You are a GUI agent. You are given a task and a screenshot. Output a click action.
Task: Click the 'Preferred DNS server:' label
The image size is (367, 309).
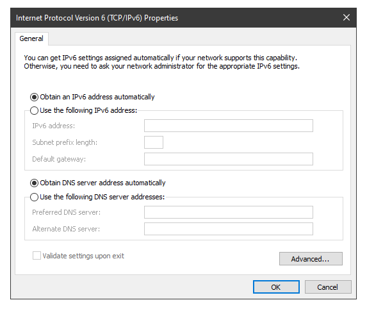pyautogui.click(x=66, y=212)
